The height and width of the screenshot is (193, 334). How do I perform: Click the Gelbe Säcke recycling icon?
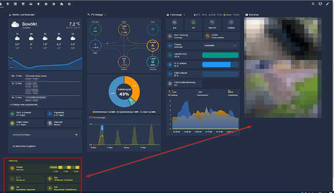point(13,123)
